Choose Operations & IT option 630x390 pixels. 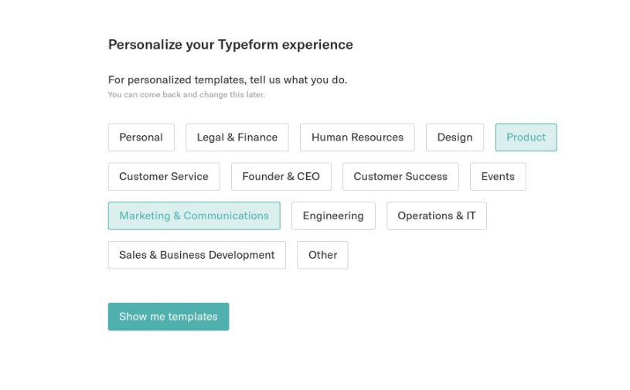click(x=437, y=216)
